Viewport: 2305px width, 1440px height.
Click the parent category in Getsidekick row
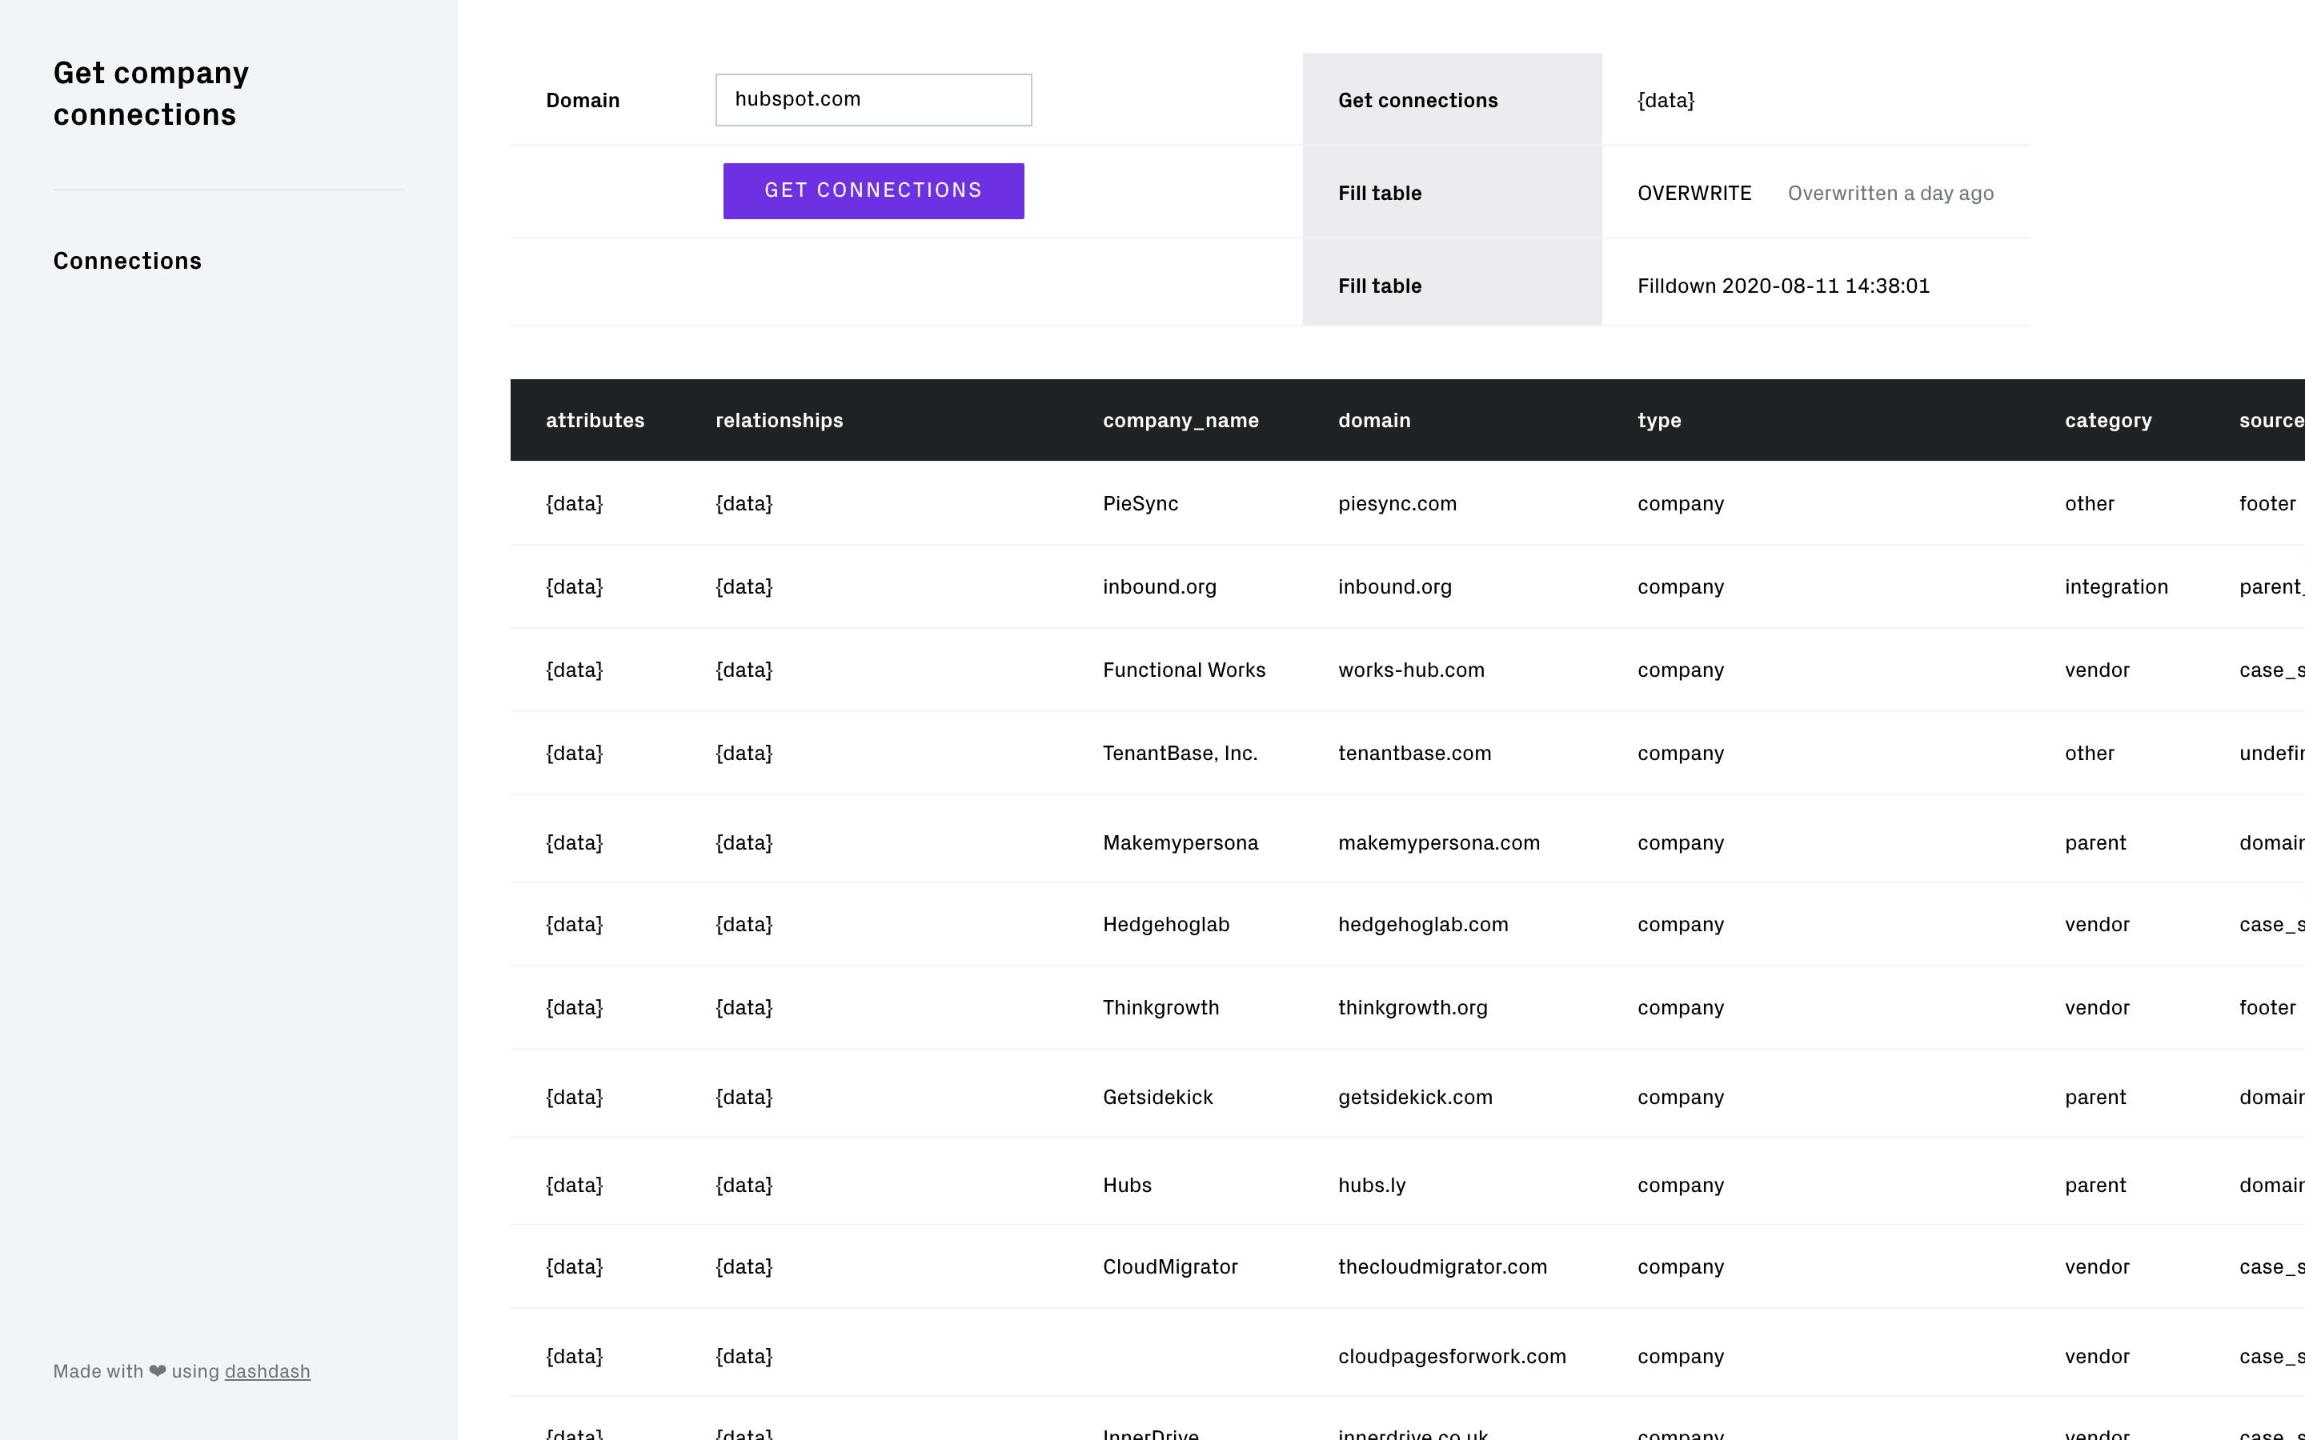click(x=2095, y=1097)
